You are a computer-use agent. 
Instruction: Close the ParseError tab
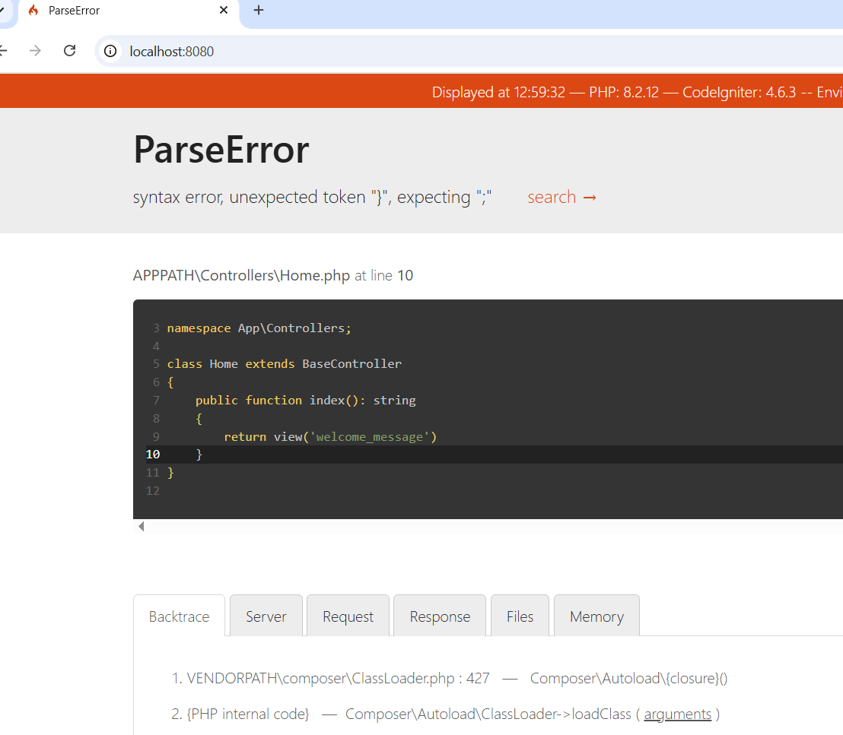pyautogui.click(x=224, y=11)
